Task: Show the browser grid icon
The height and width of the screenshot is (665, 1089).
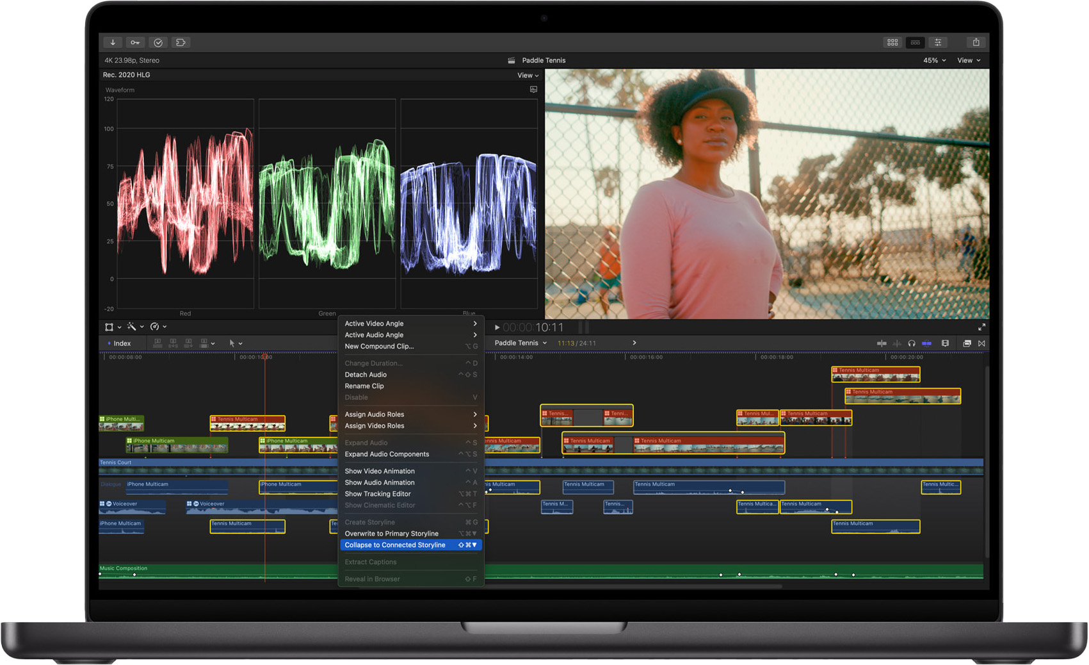Action: coord(892,42)
